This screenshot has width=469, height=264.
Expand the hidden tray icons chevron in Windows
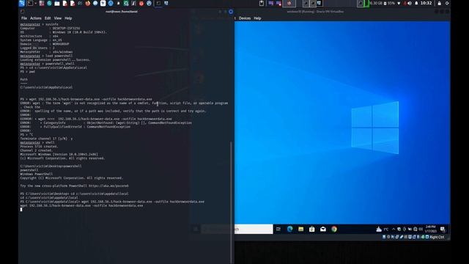pos(394,230)
